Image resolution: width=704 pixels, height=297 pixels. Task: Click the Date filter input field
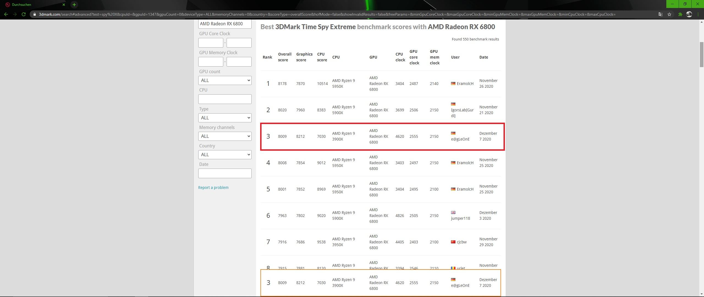[225, 173]
